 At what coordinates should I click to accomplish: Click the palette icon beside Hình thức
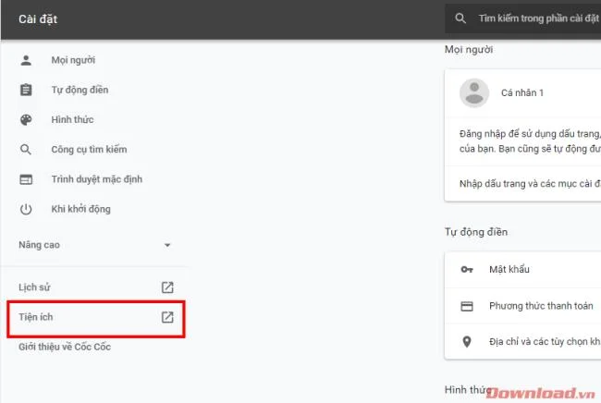coord(26,120)
